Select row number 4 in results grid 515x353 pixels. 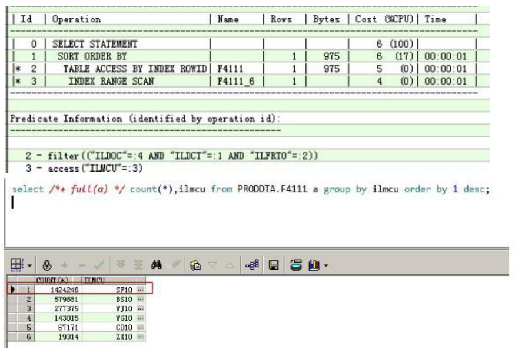(25, 318)
